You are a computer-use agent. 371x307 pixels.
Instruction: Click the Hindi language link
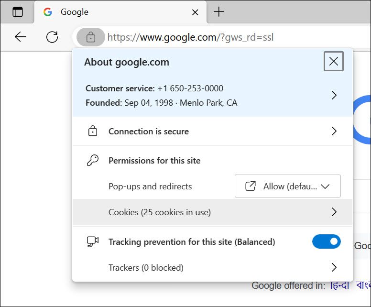(x=340, y=285)
